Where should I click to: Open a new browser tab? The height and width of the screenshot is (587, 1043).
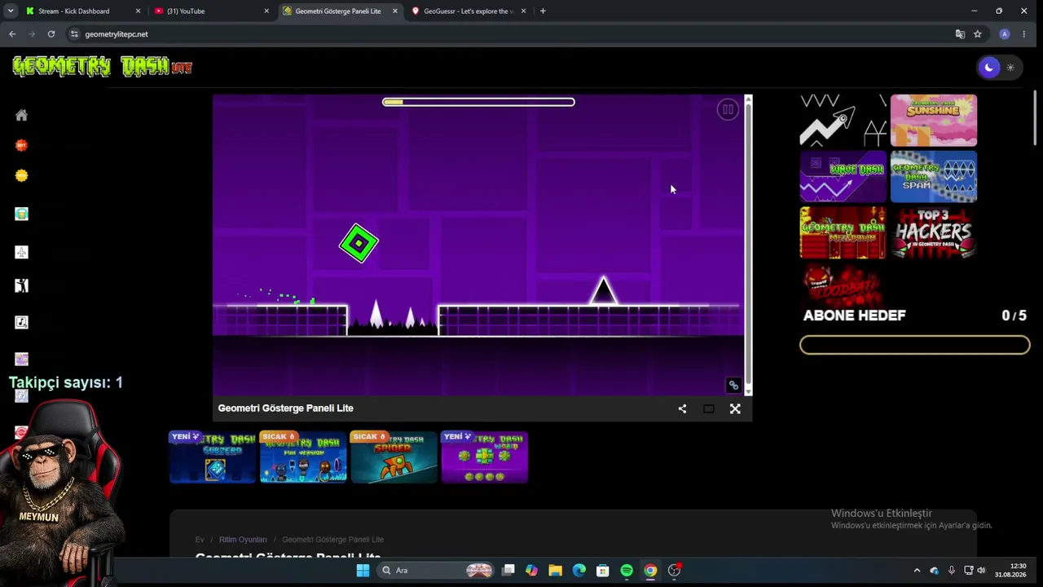pos(543,11)
